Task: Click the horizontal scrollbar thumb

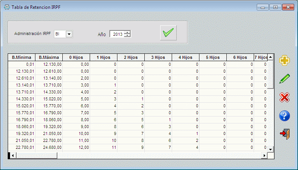Action: click(37, 156)
